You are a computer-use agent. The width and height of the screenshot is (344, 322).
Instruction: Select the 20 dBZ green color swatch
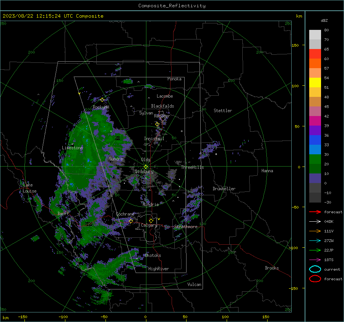(x=315, y=168)
